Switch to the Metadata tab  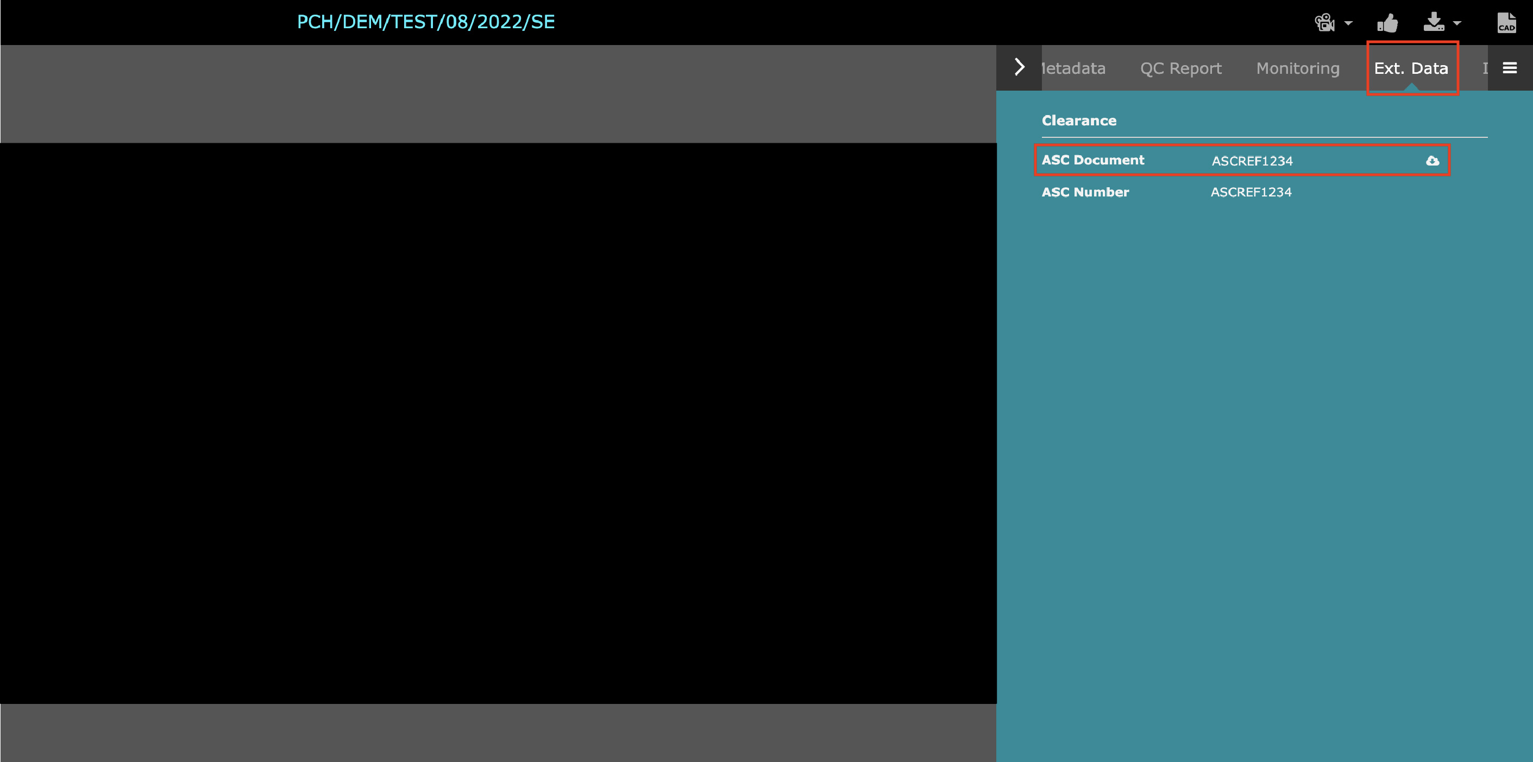1074,69
